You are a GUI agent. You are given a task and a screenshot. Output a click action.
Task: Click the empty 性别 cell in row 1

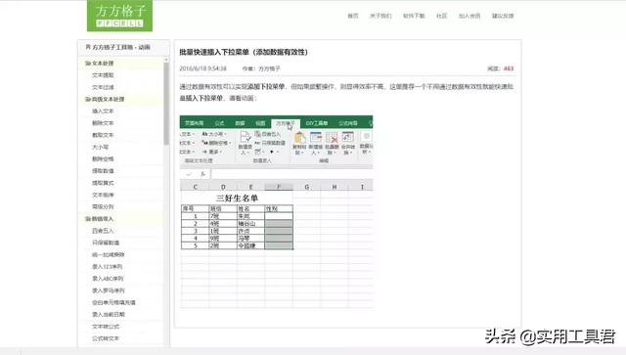point(279,216)
